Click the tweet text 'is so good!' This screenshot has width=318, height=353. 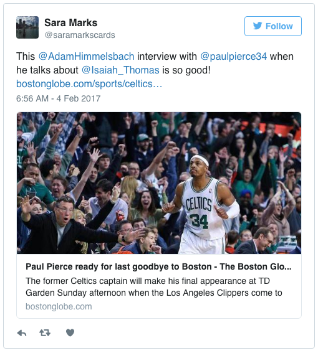tap(186, 70)
